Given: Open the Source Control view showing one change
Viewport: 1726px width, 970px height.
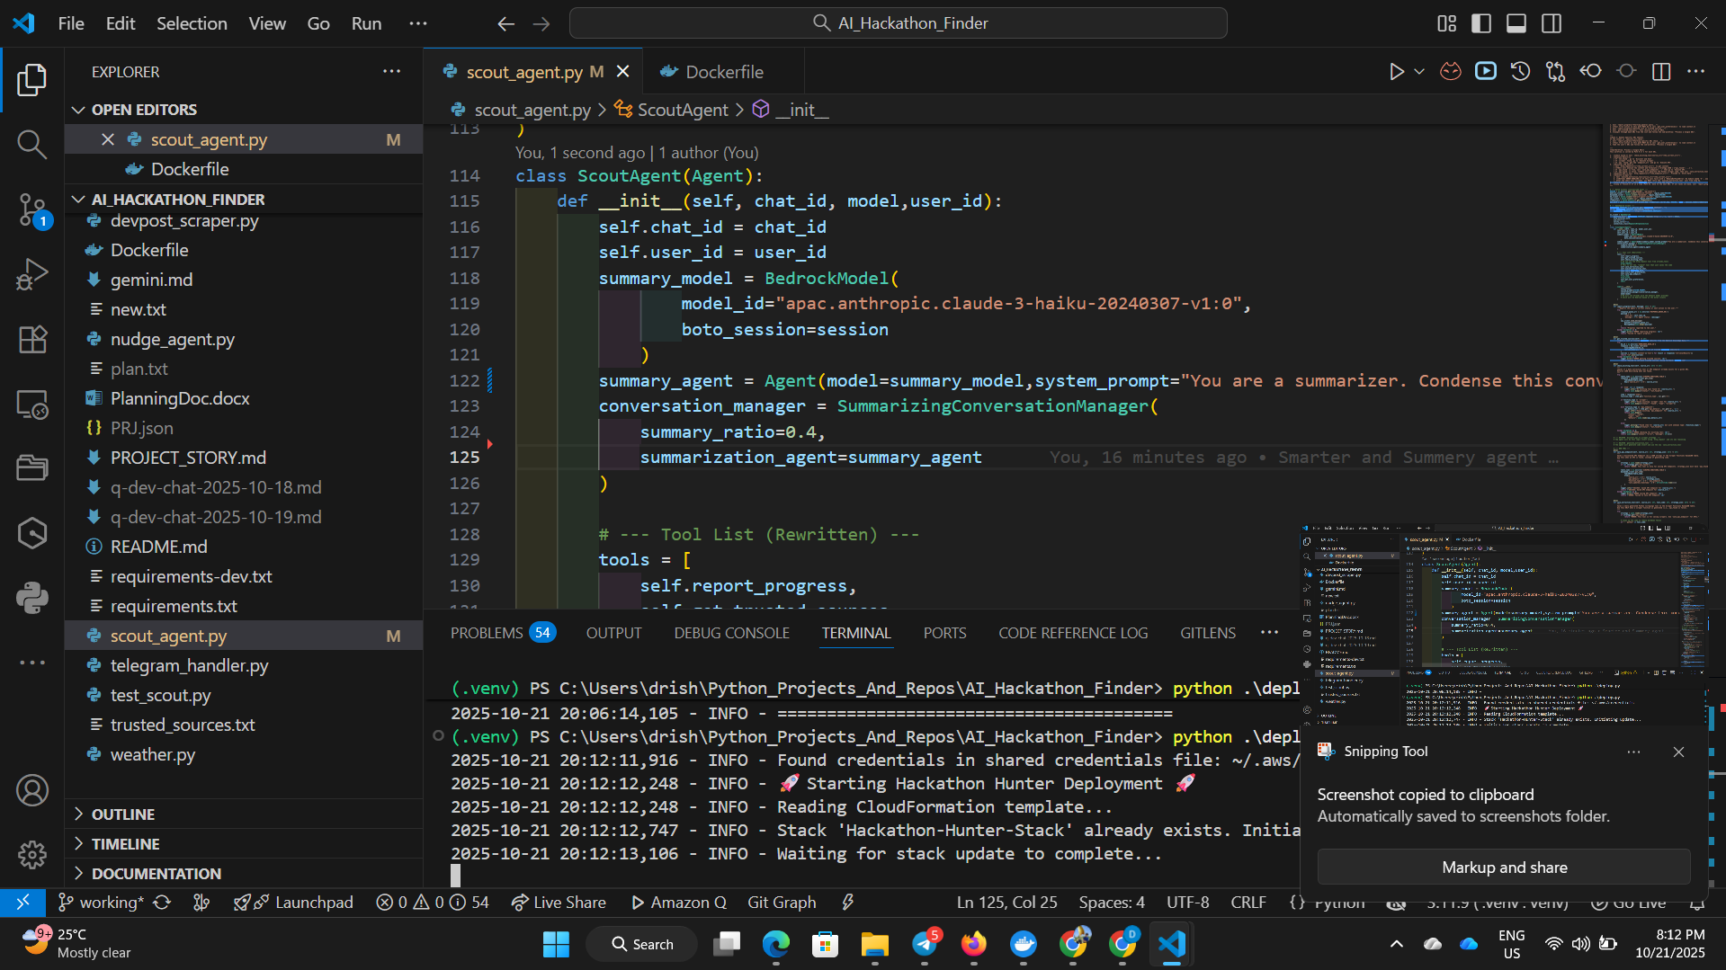Looking at the screenshot, I should point(32,209).
